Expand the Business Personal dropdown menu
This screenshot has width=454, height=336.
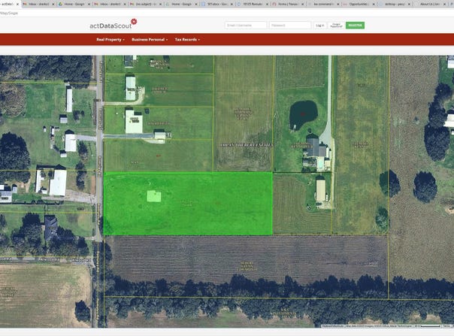click(150, 39)
